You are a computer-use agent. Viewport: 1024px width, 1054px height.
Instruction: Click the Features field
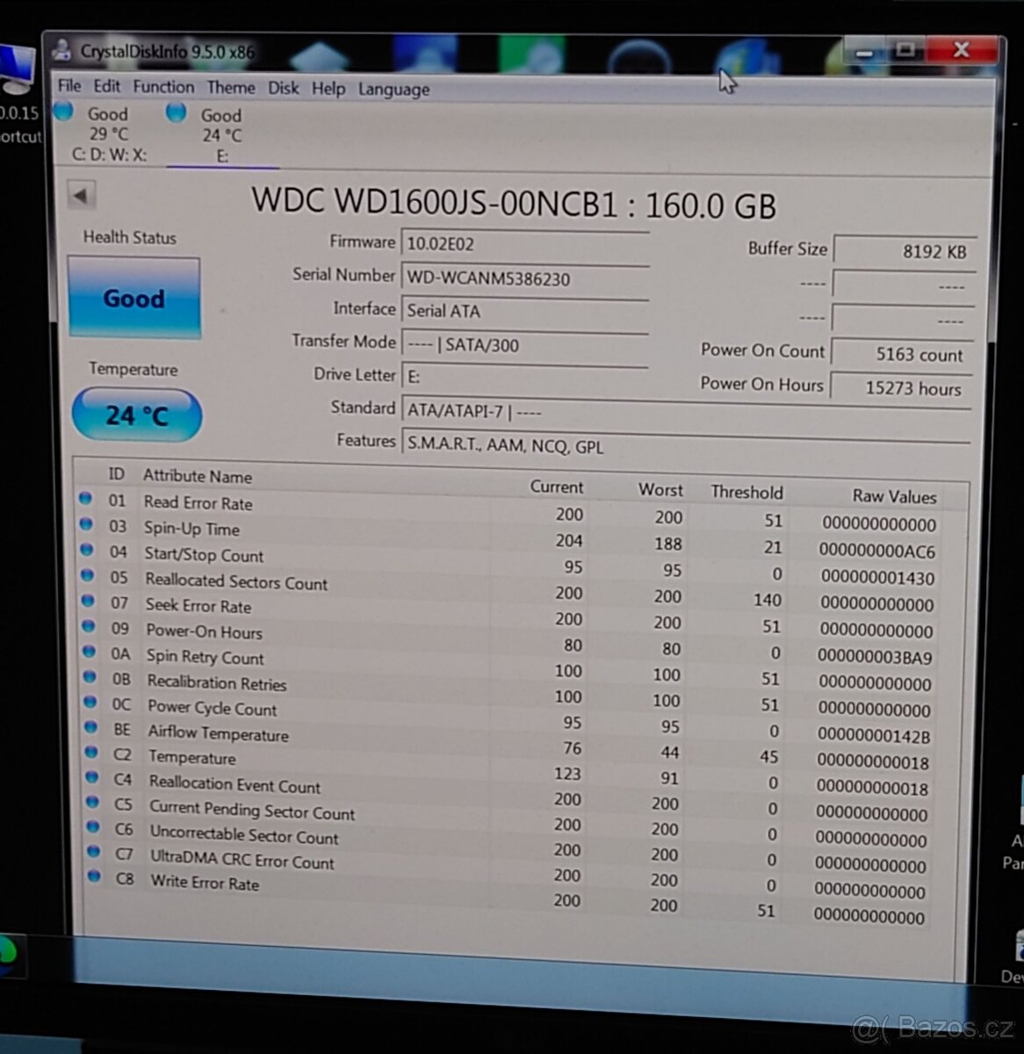coord(685,444)
